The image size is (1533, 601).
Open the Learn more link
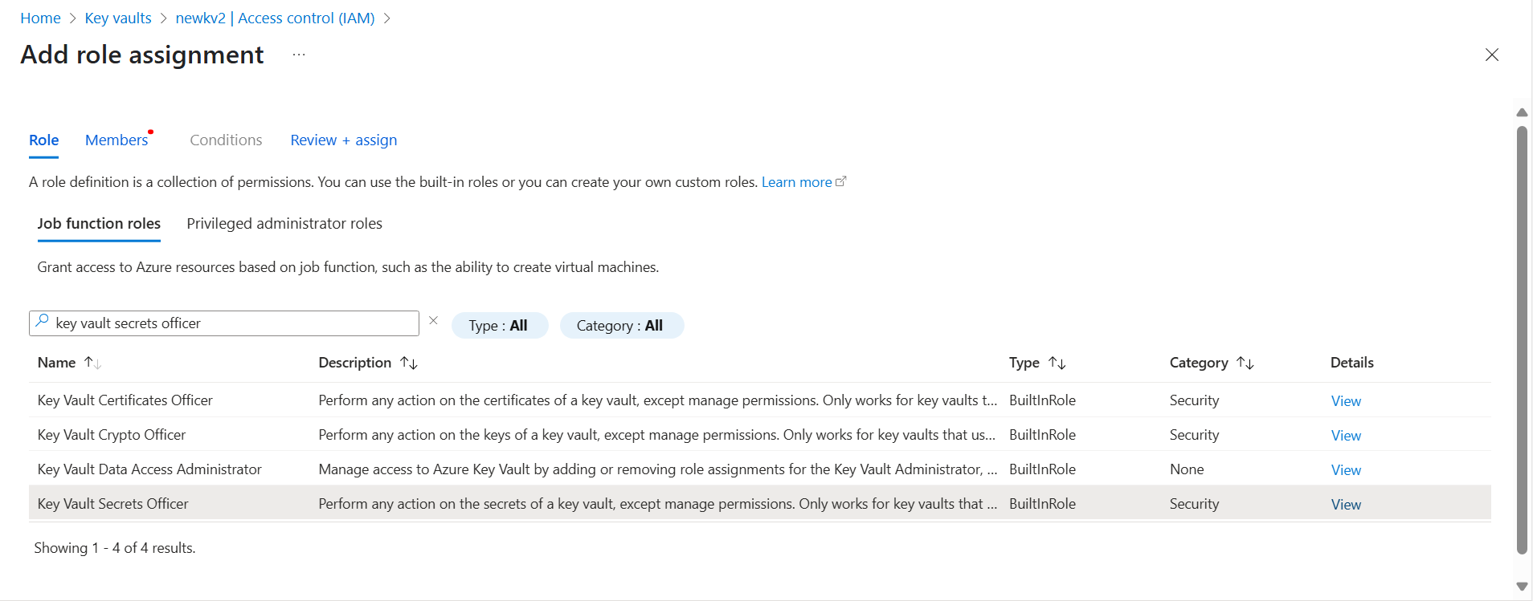[796, 182]
